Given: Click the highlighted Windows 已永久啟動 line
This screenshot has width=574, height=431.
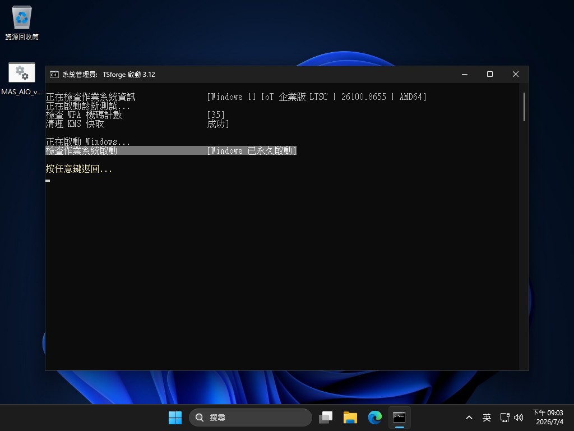Looking at the screenshot, I should point(171,150).
